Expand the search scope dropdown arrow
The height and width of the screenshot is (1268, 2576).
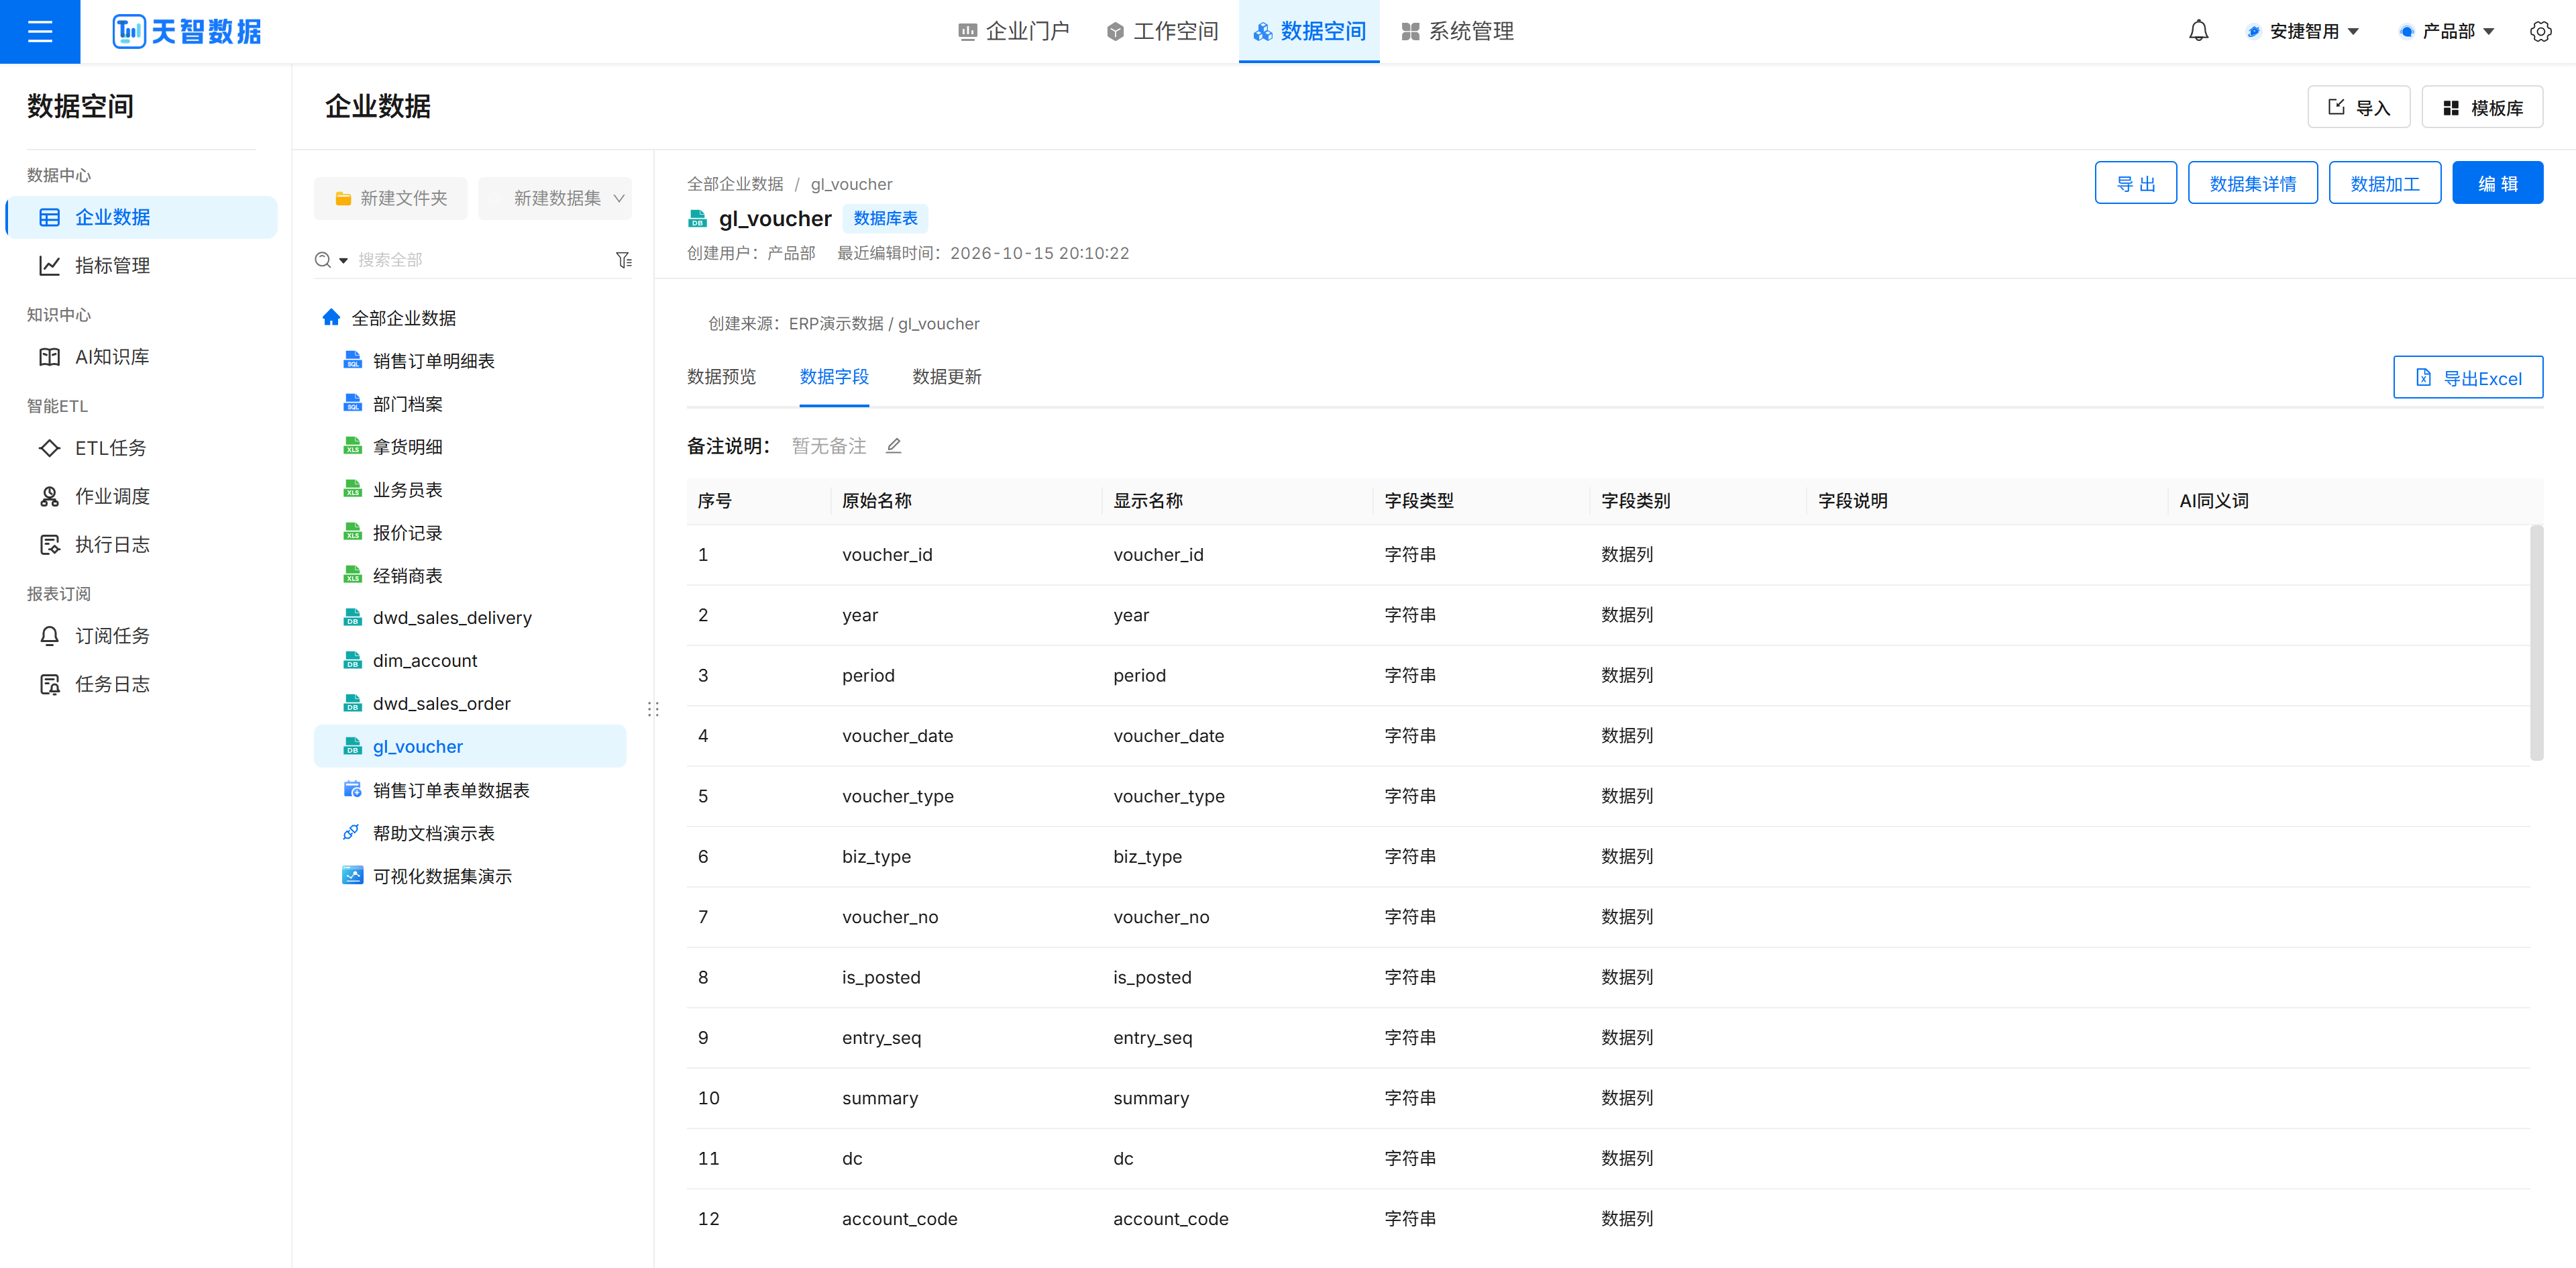[x=344, y=260]
